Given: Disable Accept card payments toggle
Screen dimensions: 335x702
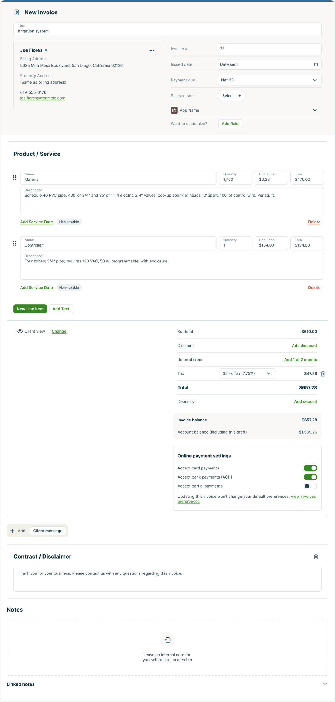Looking at the screenshot, I should click(310, 468).
